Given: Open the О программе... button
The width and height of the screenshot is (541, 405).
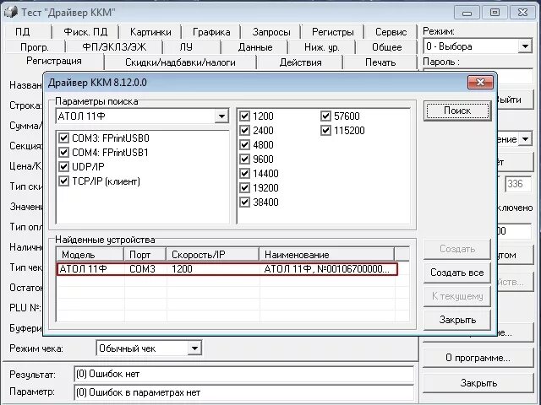Looking at the screenshot, I should (x=478, y=358).
